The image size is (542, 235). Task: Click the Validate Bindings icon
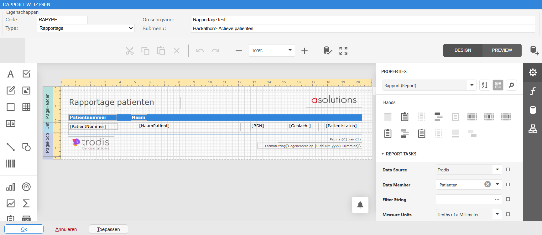[328, 51]
